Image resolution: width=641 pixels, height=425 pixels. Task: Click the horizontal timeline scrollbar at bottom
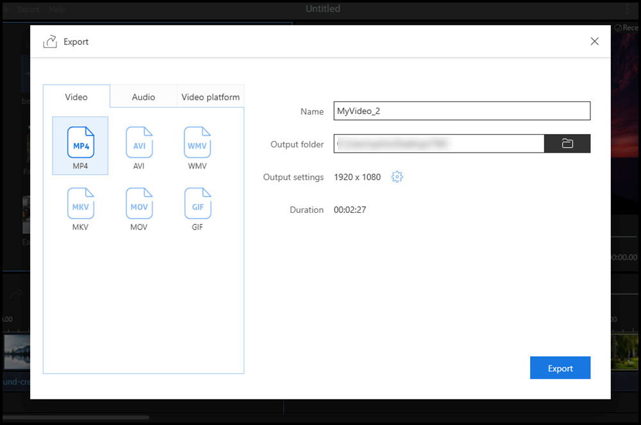[77, 417]
